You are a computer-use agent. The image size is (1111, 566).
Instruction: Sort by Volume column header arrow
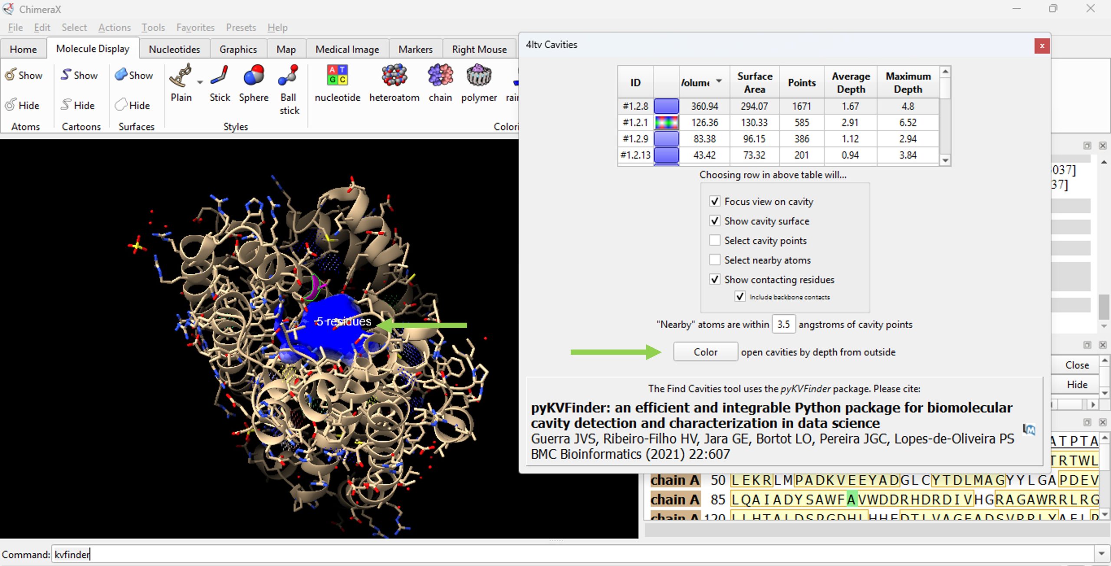pos(719,81)
